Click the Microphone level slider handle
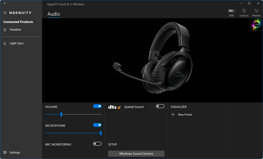 101,133
